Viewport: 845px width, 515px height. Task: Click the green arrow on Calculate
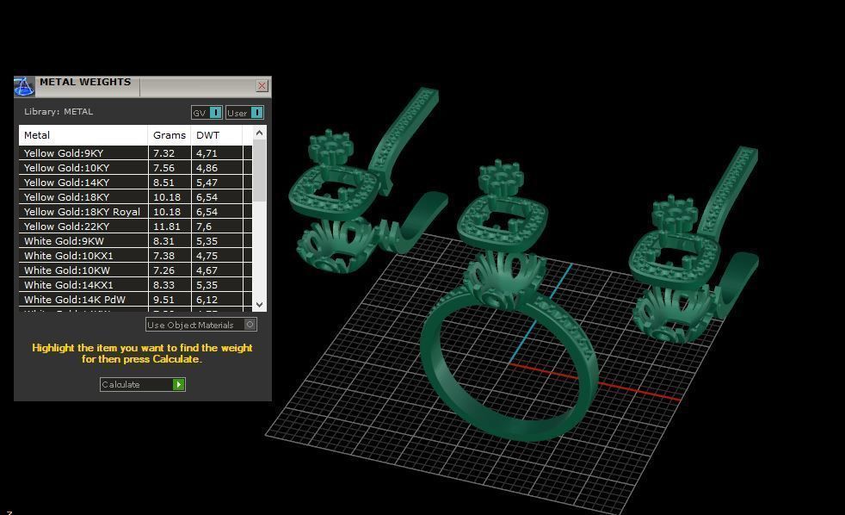pyautogui.click(x=178, y=384)
